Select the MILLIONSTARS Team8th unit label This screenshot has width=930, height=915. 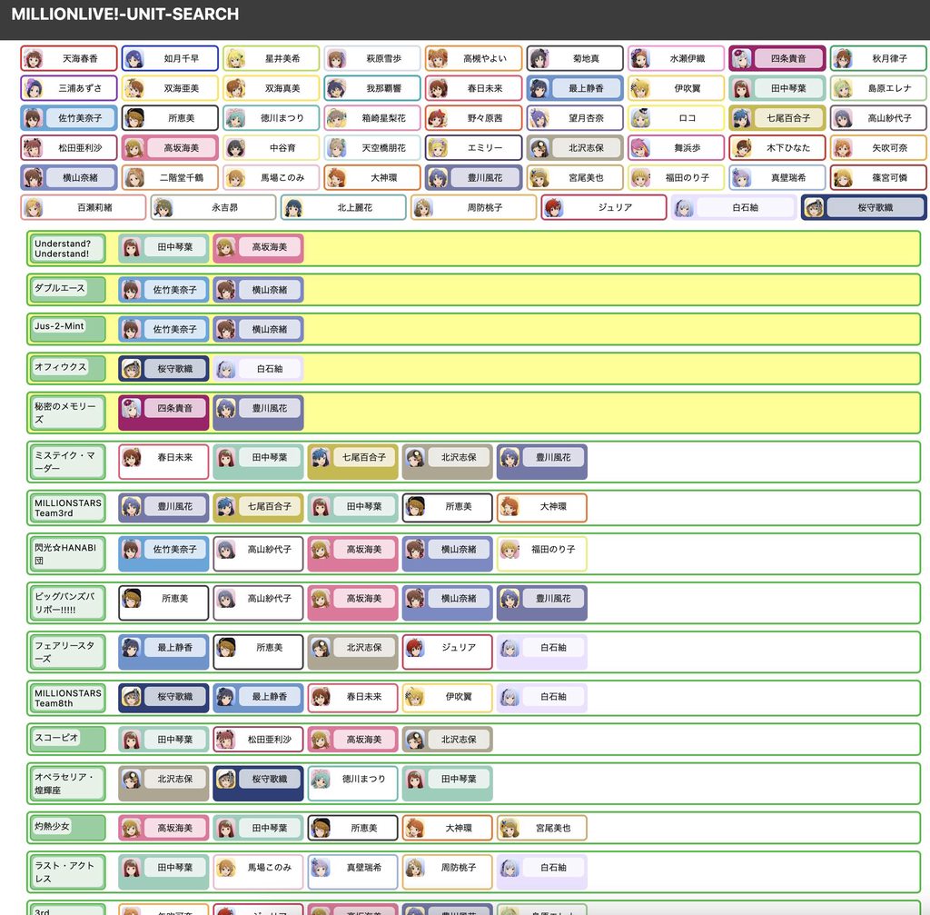[67, 698]
